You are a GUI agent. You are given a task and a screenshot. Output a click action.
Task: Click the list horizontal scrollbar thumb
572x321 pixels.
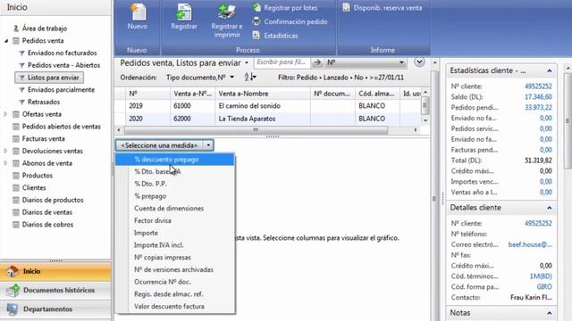(x=256, y=130)
